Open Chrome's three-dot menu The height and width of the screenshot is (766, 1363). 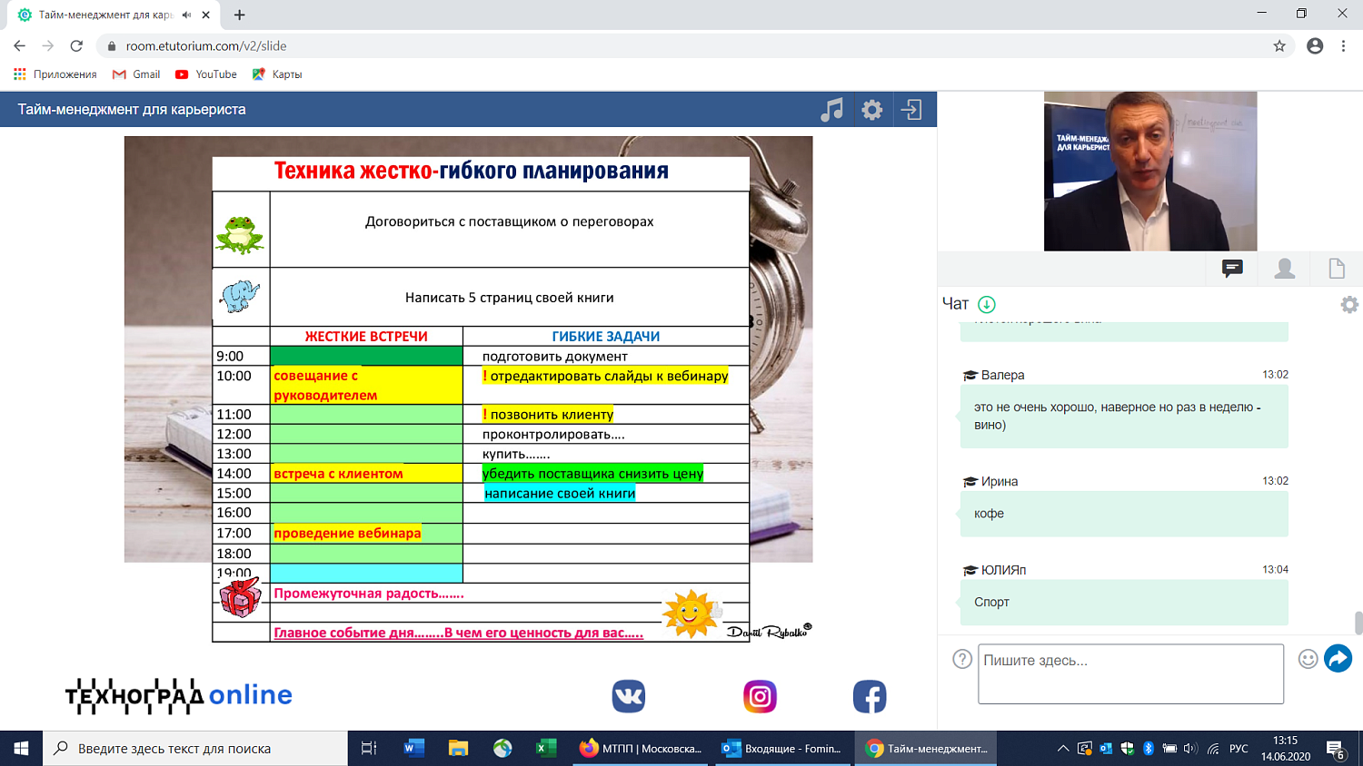[1343, 45]
